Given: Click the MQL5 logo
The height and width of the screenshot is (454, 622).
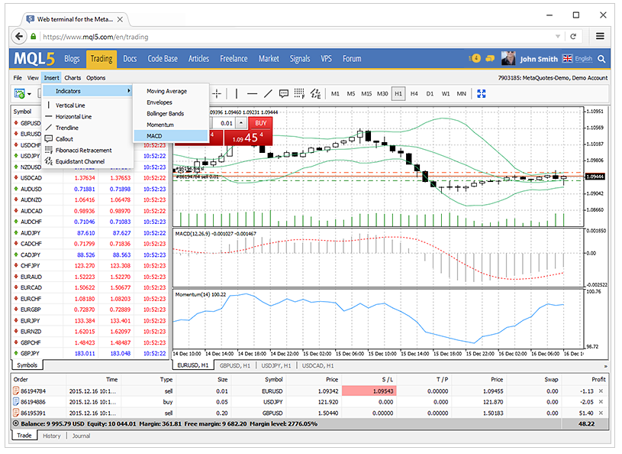Looking at the screenshot, I should coord(34,59).
